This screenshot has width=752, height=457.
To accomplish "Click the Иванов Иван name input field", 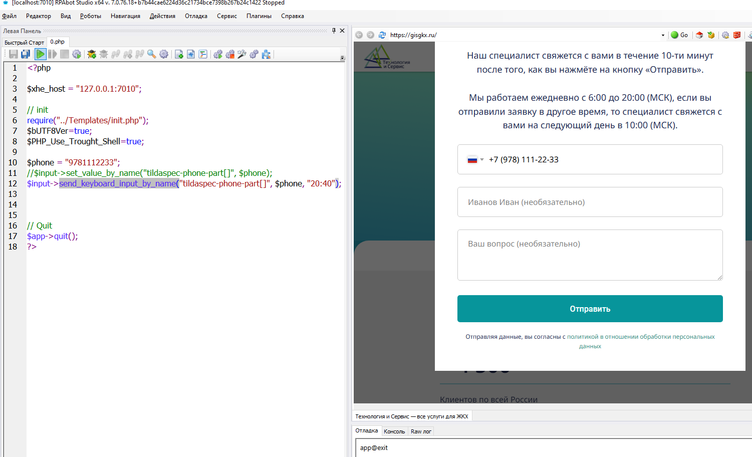I will [x=590, y=202].
